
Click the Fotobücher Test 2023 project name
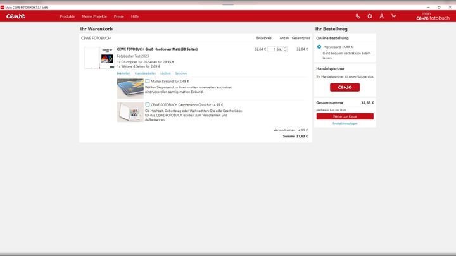[133, 56]
